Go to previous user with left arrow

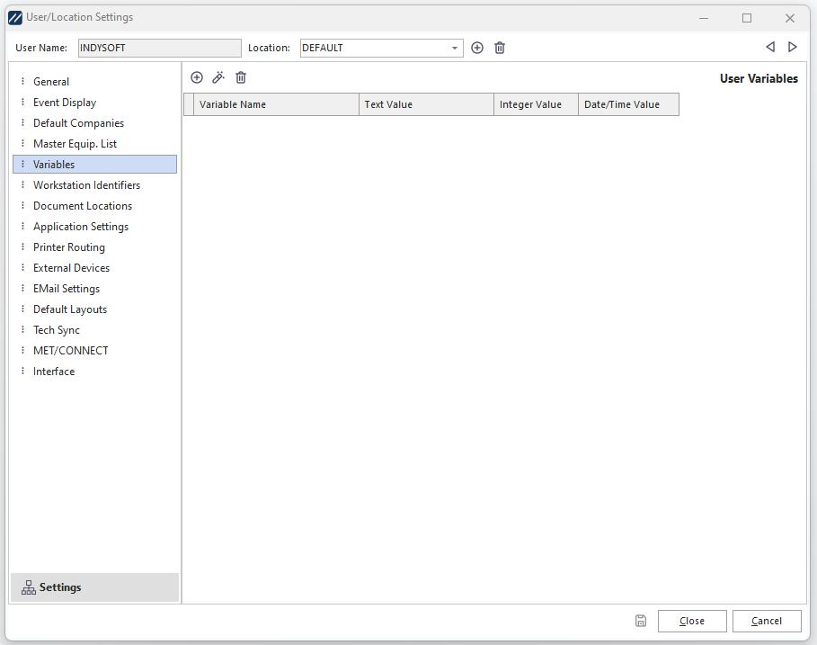770,47
